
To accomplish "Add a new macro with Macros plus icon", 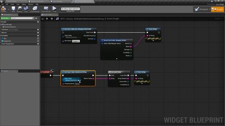I will pos(38,33).
